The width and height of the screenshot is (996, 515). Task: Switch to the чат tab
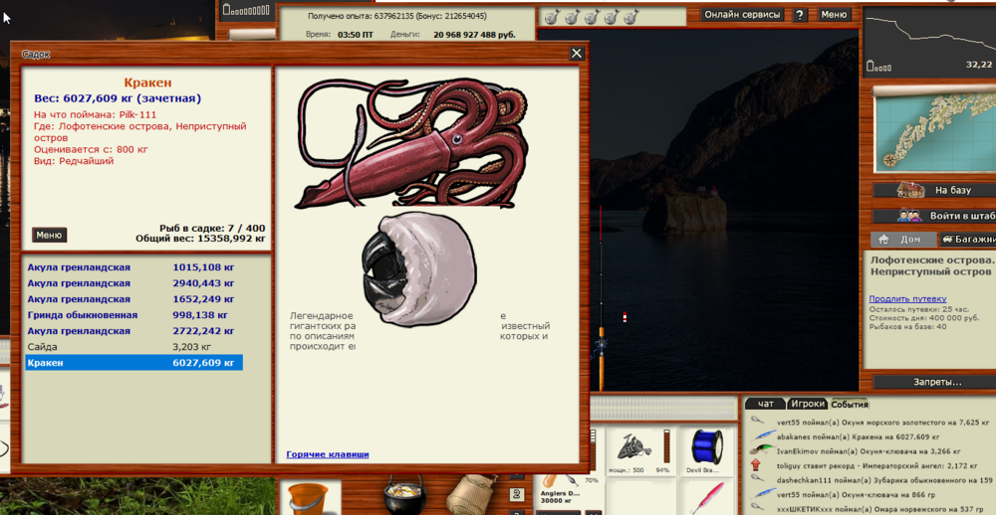765,404
